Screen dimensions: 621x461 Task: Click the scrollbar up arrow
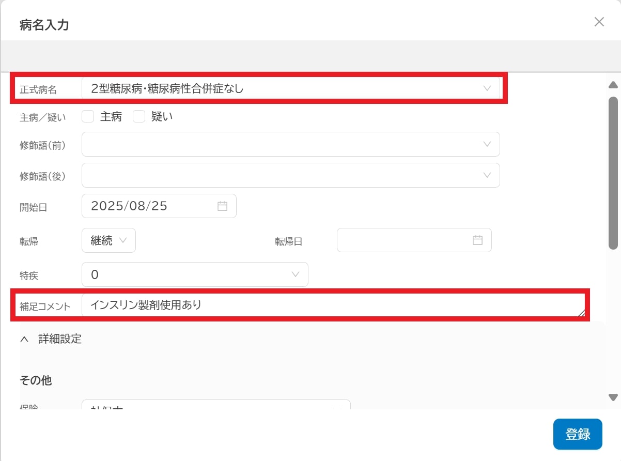pyautogui.click(x=613, y=85)
